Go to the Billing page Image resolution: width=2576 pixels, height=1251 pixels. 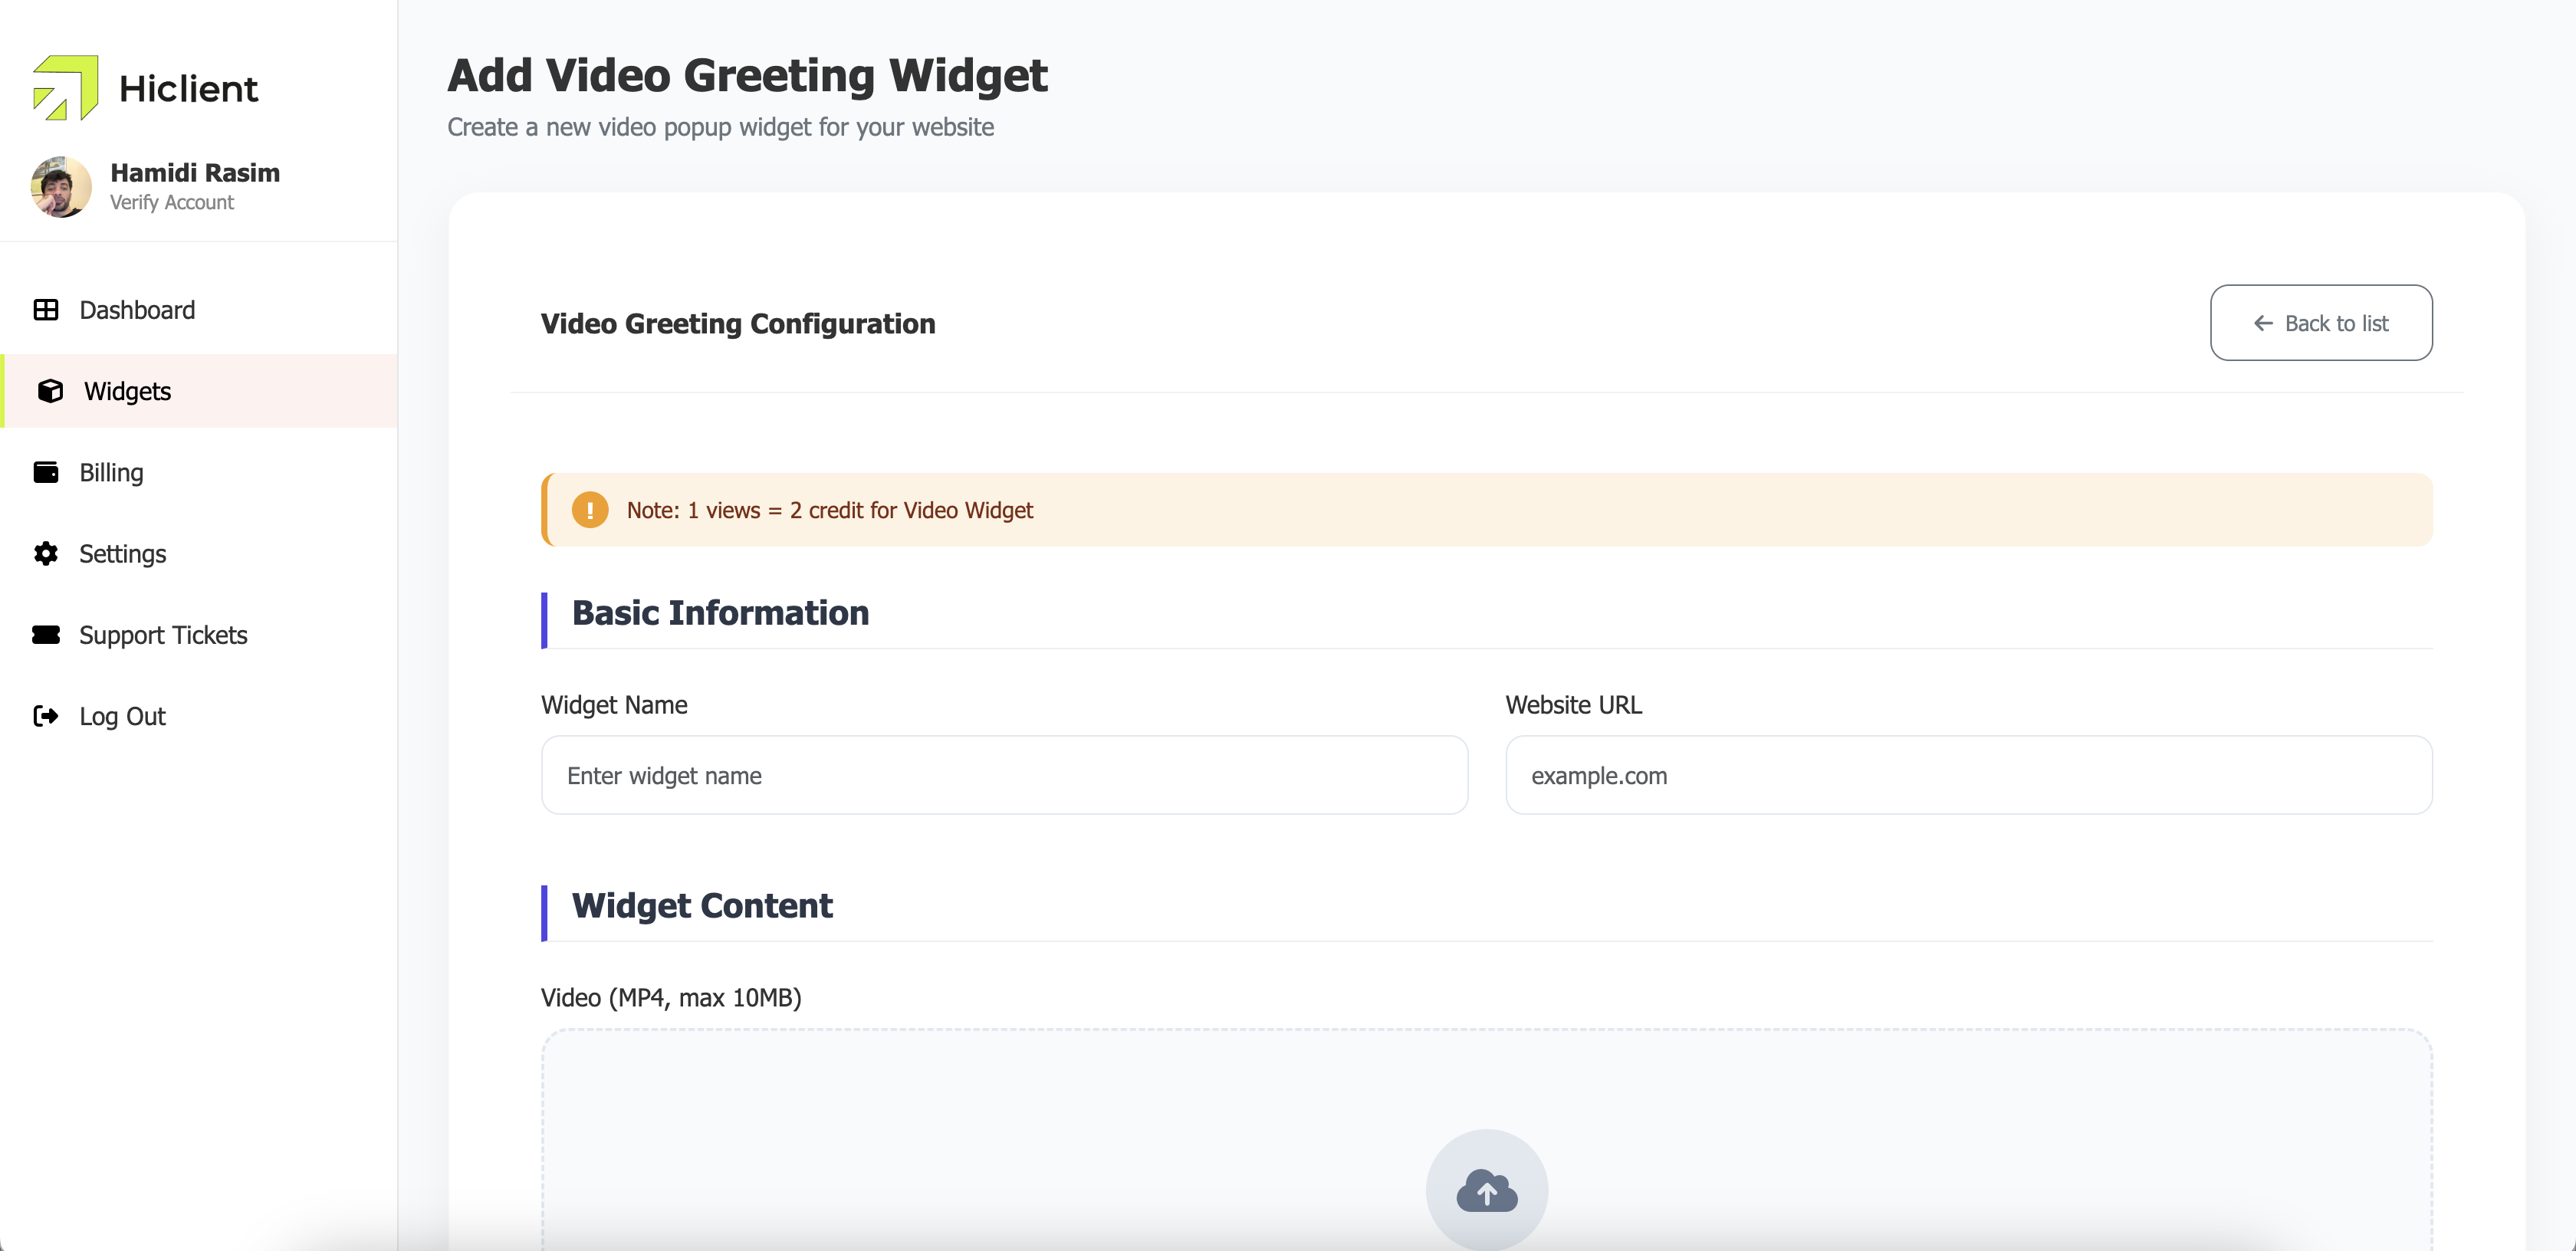click(x=199, y=472)
